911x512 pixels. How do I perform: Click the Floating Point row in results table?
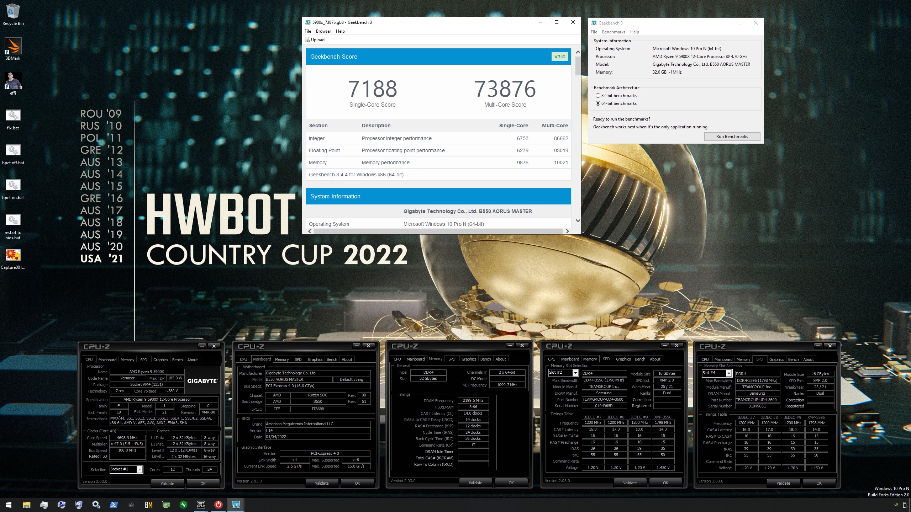438,150
